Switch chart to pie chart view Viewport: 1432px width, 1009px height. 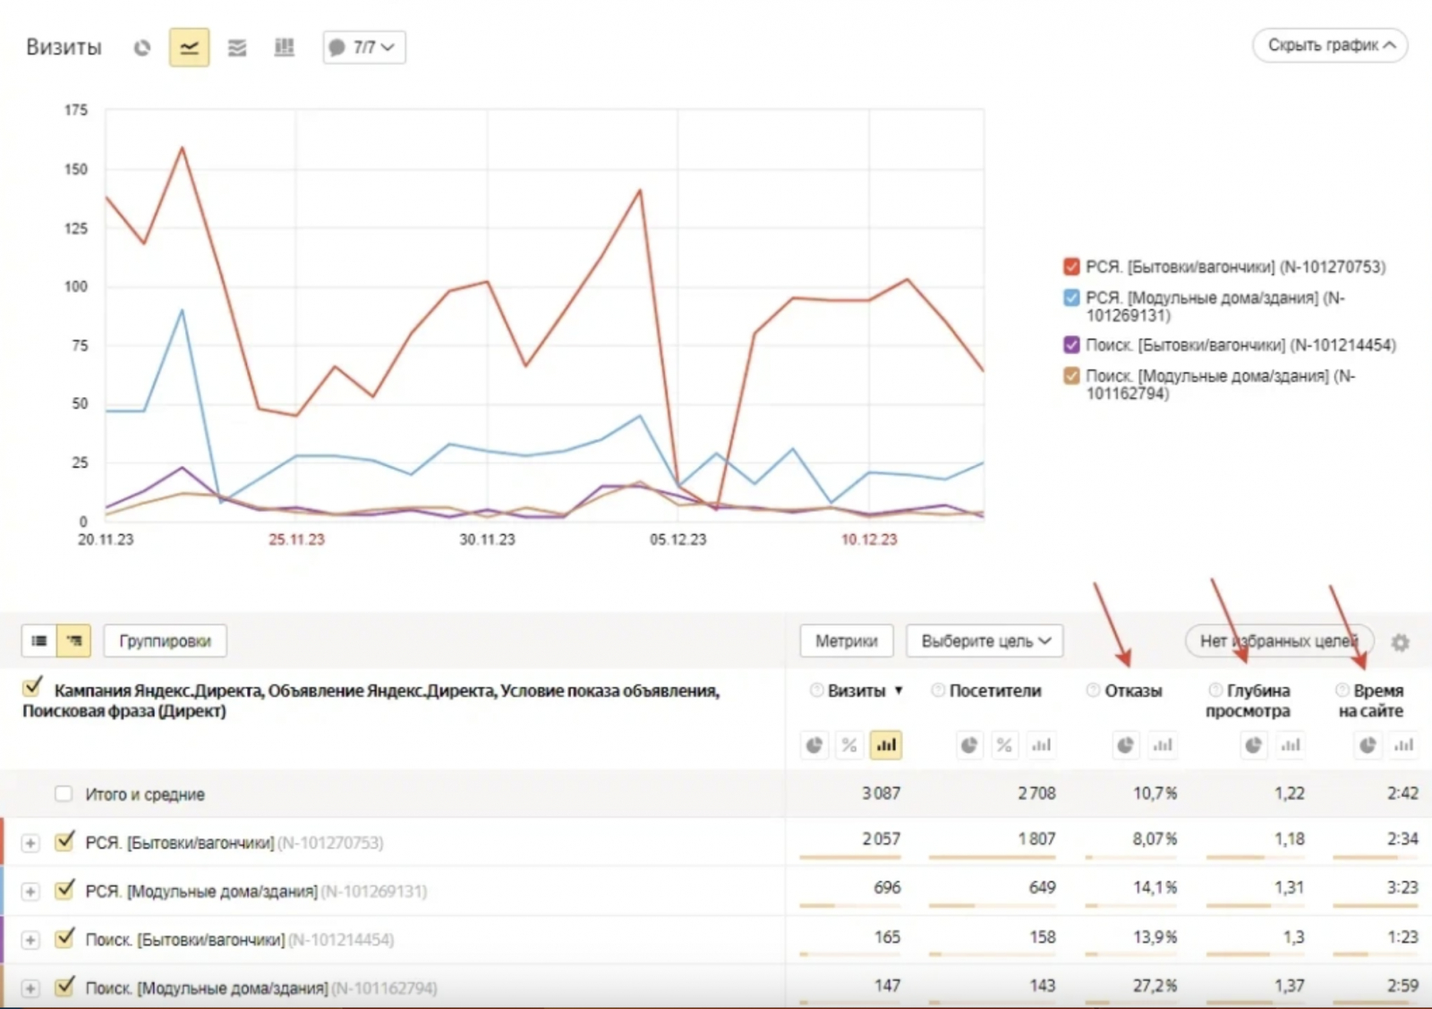(142, 47)
